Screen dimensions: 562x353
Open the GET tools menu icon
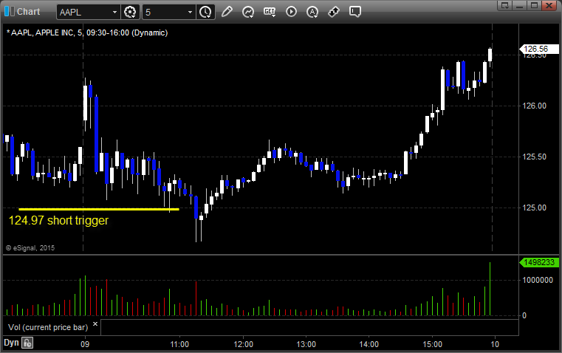click(x=270, y=12)
